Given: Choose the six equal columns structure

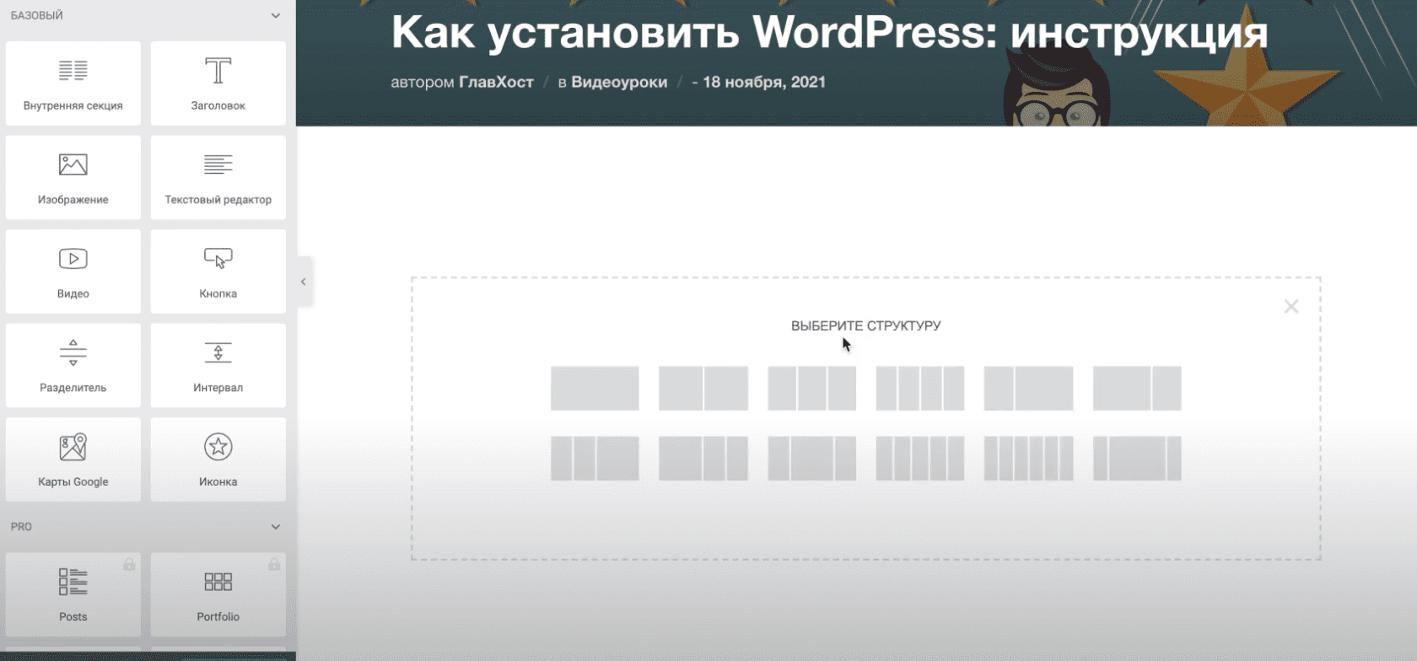Looking at the screenshot, I should point(1028,459).
